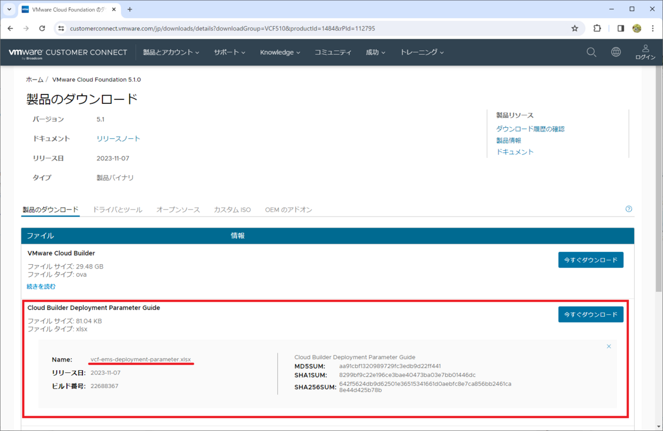The image size is (663, 431).
Task: Close the file details panel X
Action: click(609, 346)
